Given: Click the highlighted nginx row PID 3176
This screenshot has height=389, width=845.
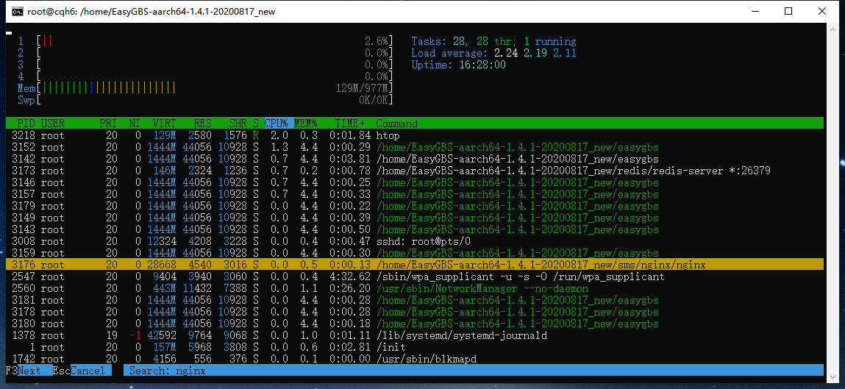Looking at the screenshot, I should (415, 265).
